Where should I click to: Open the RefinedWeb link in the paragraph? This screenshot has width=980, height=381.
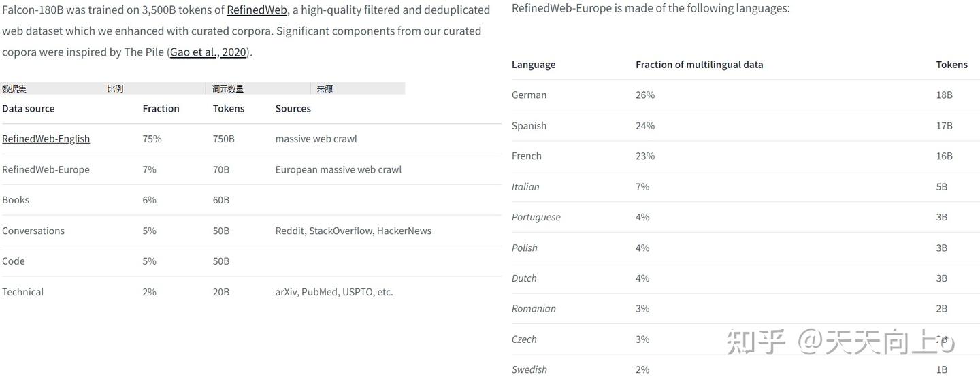pyautogui.click(x=257, y=10)
